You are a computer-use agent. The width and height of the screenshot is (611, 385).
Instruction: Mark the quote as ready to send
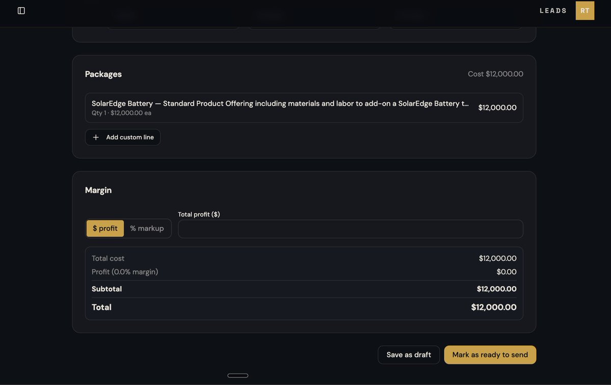tap(490, 354)
